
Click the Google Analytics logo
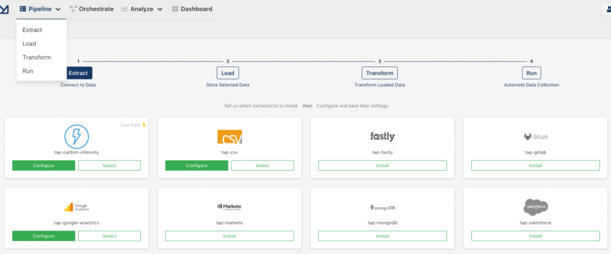coord(76,207)
